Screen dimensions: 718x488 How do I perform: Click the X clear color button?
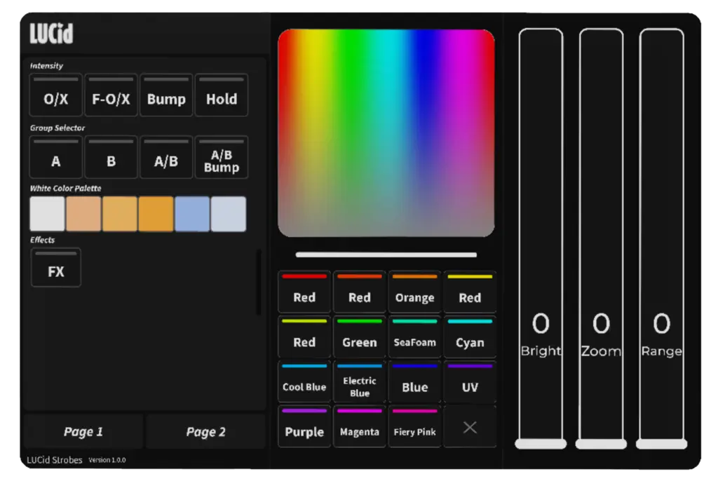tap(470, 427)
